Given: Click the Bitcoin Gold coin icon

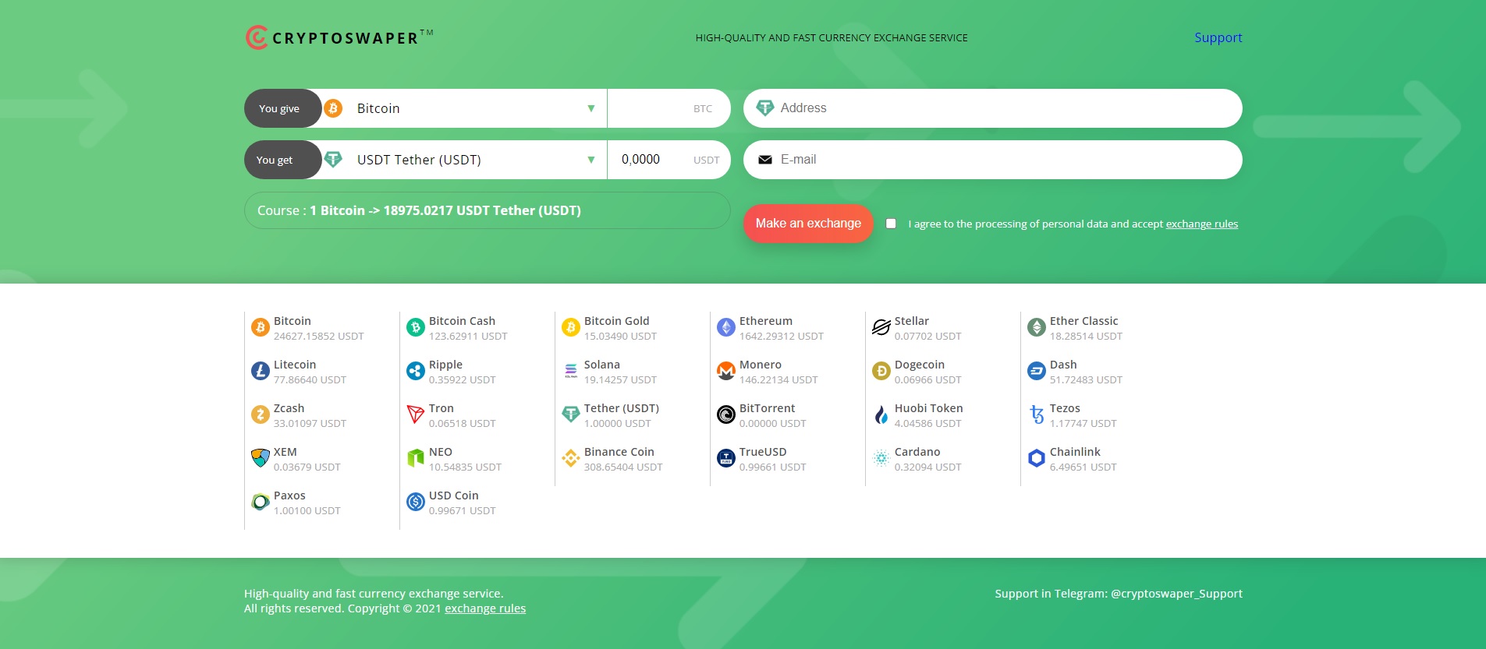Looking at the screenshot, I should 571,327.
